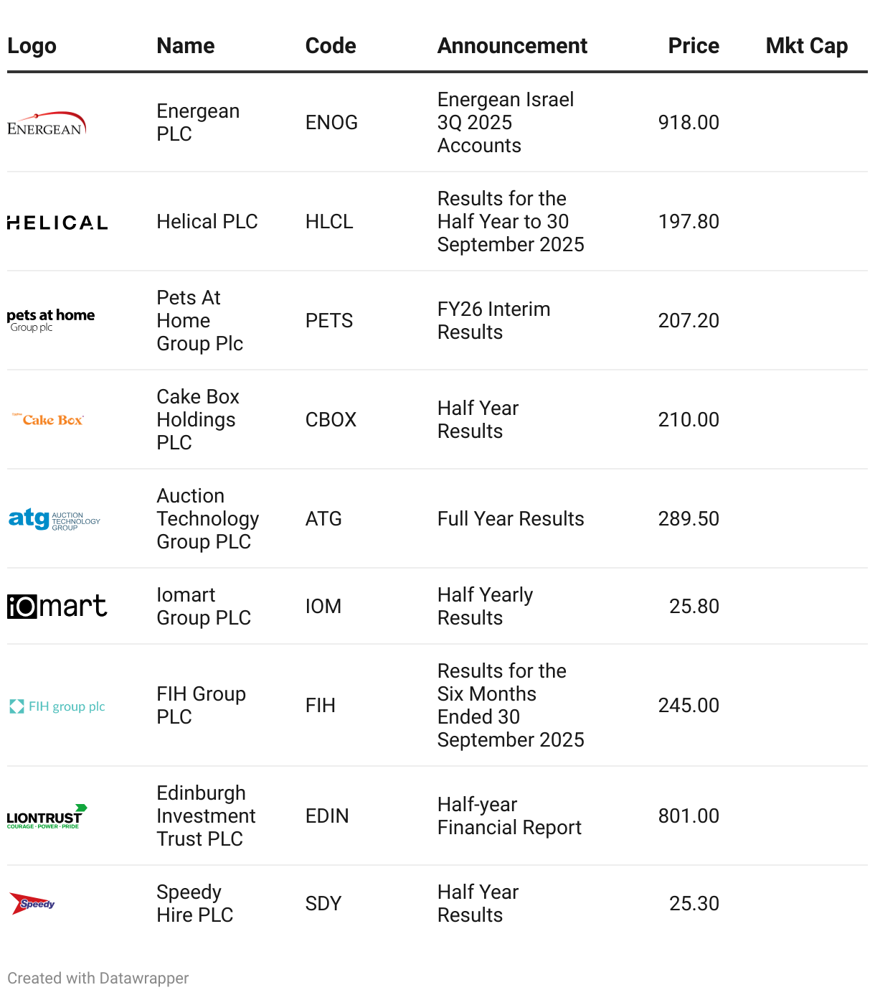875x995 pixels.
Task: Open the Created with Datawrapper link
Action: coord(98,978)
